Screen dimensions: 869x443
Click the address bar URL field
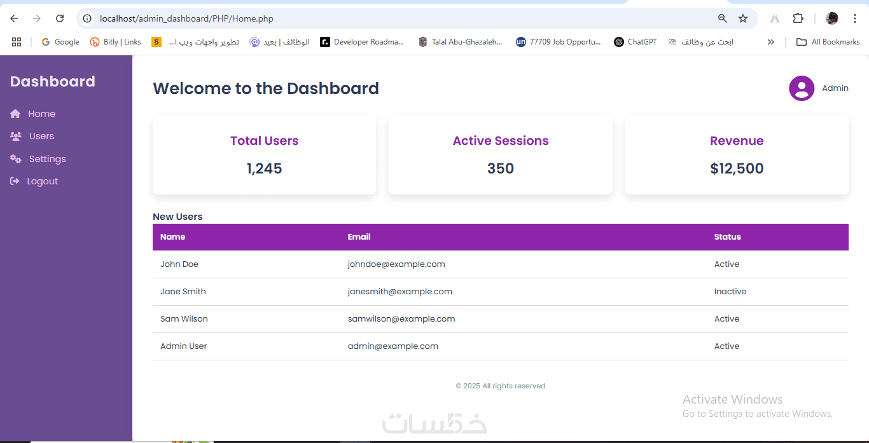point(382,18)
